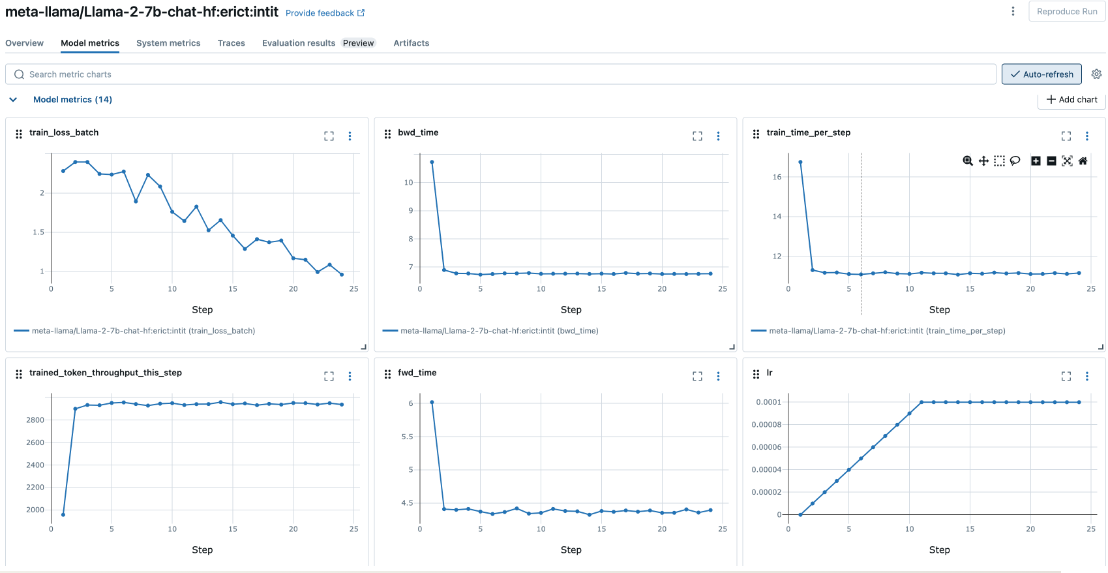Open the Evaluation results tab
Screen dimensions: 1108x573
299,43
